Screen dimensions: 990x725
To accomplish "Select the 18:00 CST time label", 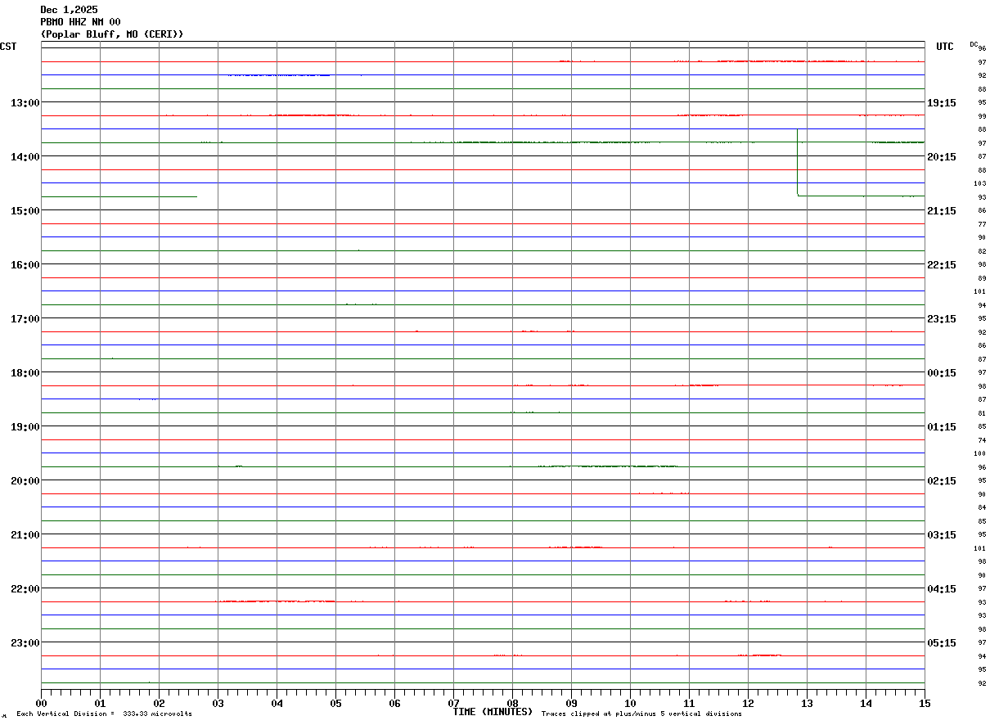I will [x=25, y=372].
